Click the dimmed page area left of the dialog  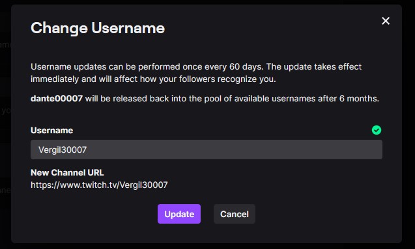pyautogui.click(x=5, y=124)
